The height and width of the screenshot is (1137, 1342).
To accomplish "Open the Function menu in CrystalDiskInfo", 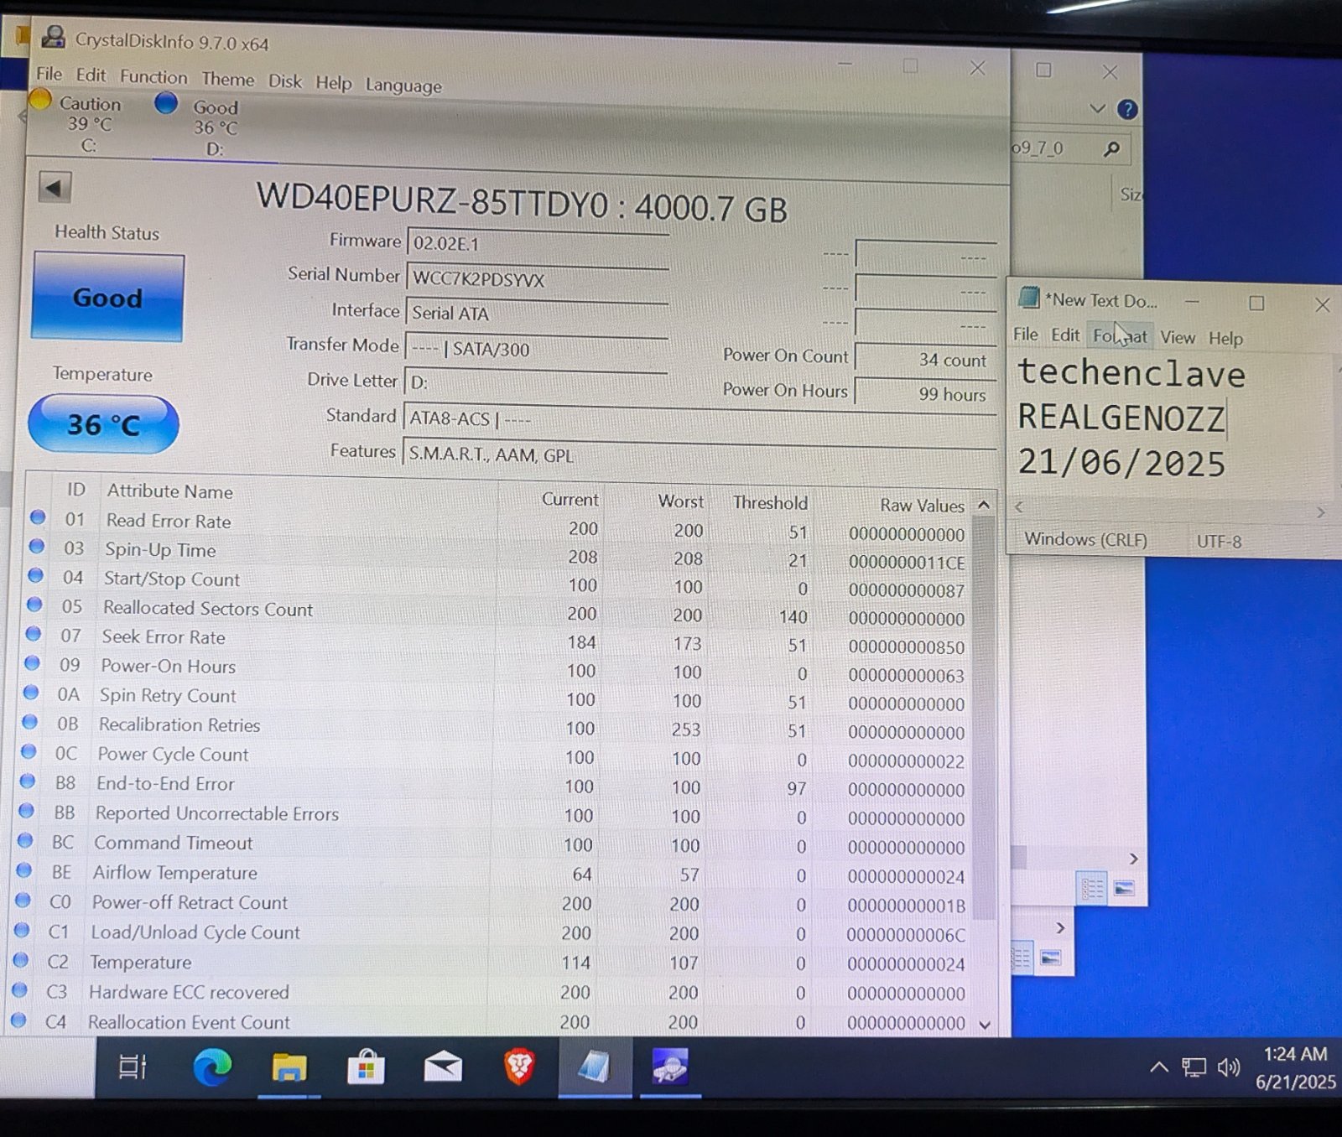I will (x=153, y=77).
